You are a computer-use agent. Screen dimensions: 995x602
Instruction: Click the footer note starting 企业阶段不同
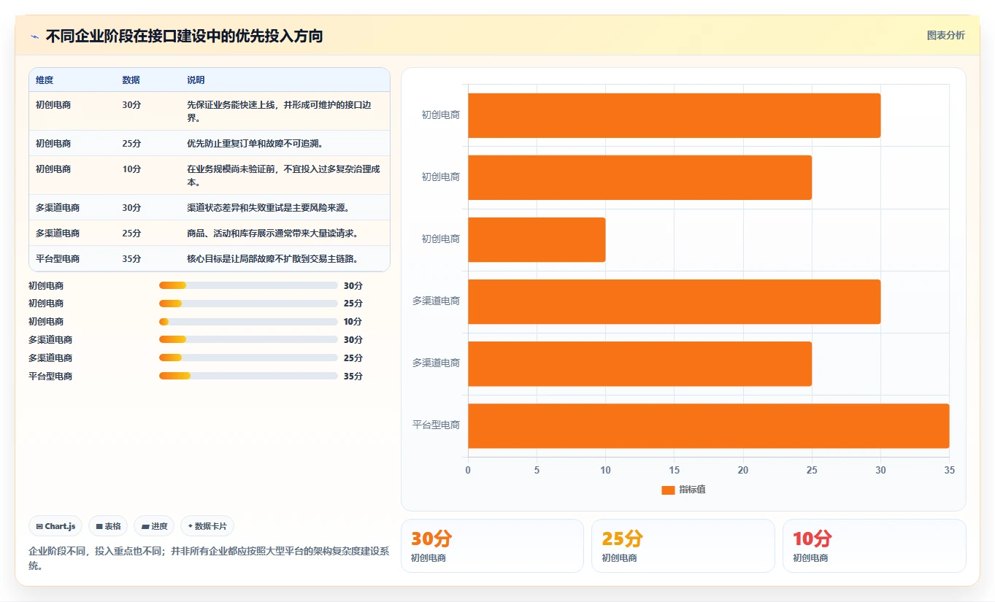pyautogui.click(x=209, y=558)
